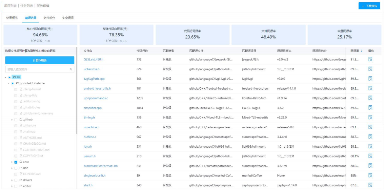Image resolution: width=384 pixels, height=190 pixels.
Task: Click the sort arrows on 同源率 column
Action: [x=362, y=51]
